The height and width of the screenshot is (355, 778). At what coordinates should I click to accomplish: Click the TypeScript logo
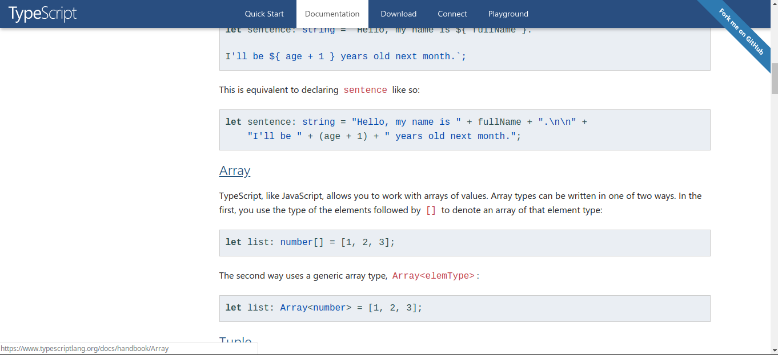[43, 14]
